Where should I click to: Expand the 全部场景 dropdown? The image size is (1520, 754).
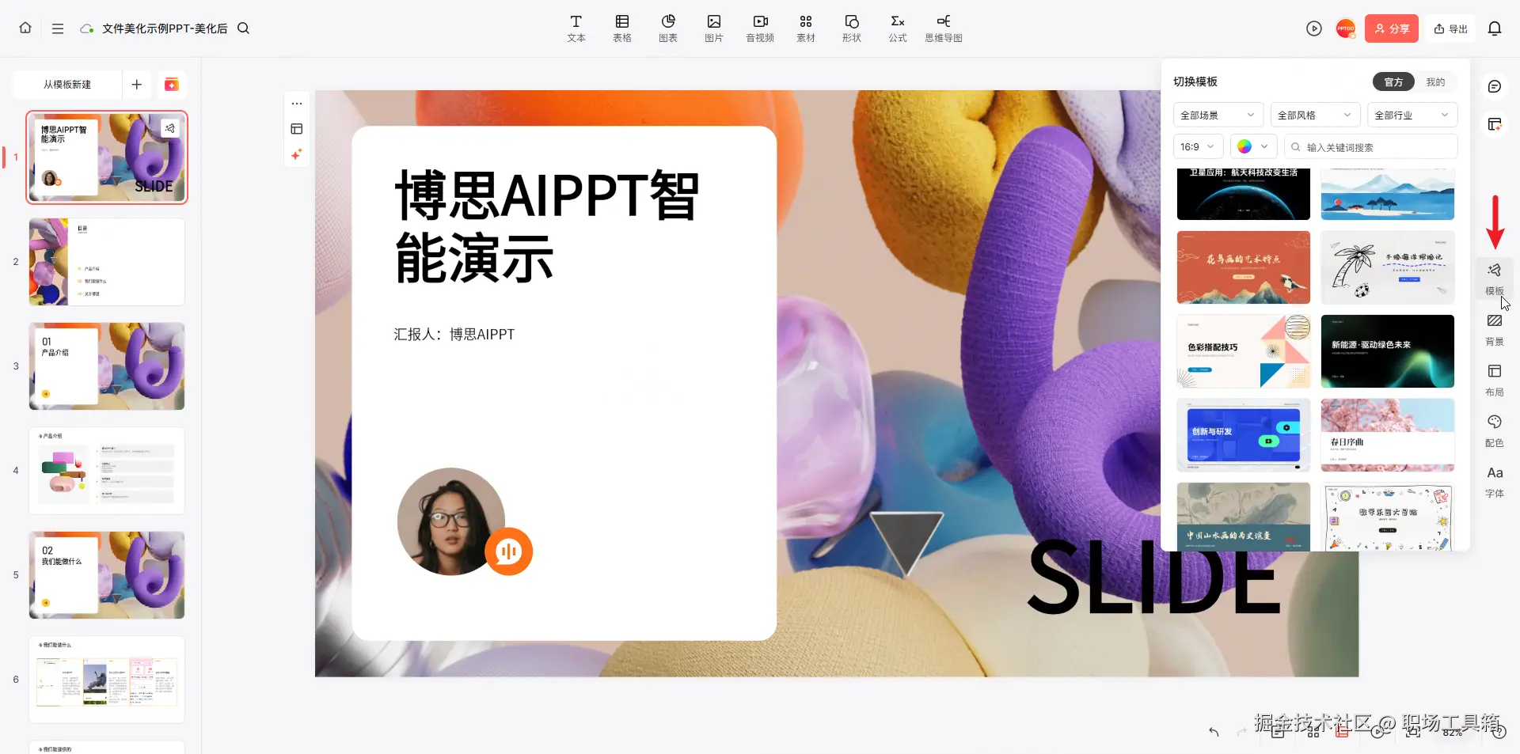[1218, 116]
